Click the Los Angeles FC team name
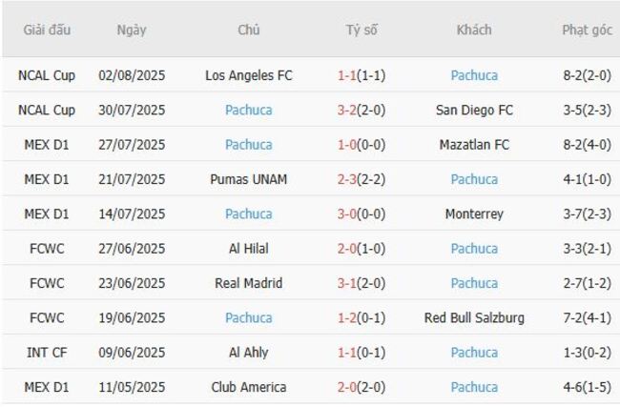The height and width of the screenshot is (407, 620). (249, 75)
